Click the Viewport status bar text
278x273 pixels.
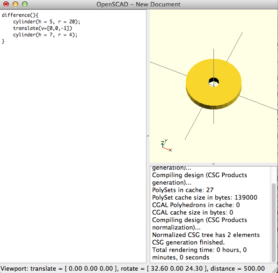132,268
